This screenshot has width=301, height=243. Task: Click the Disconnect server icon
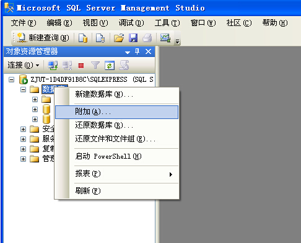(67, 65)
